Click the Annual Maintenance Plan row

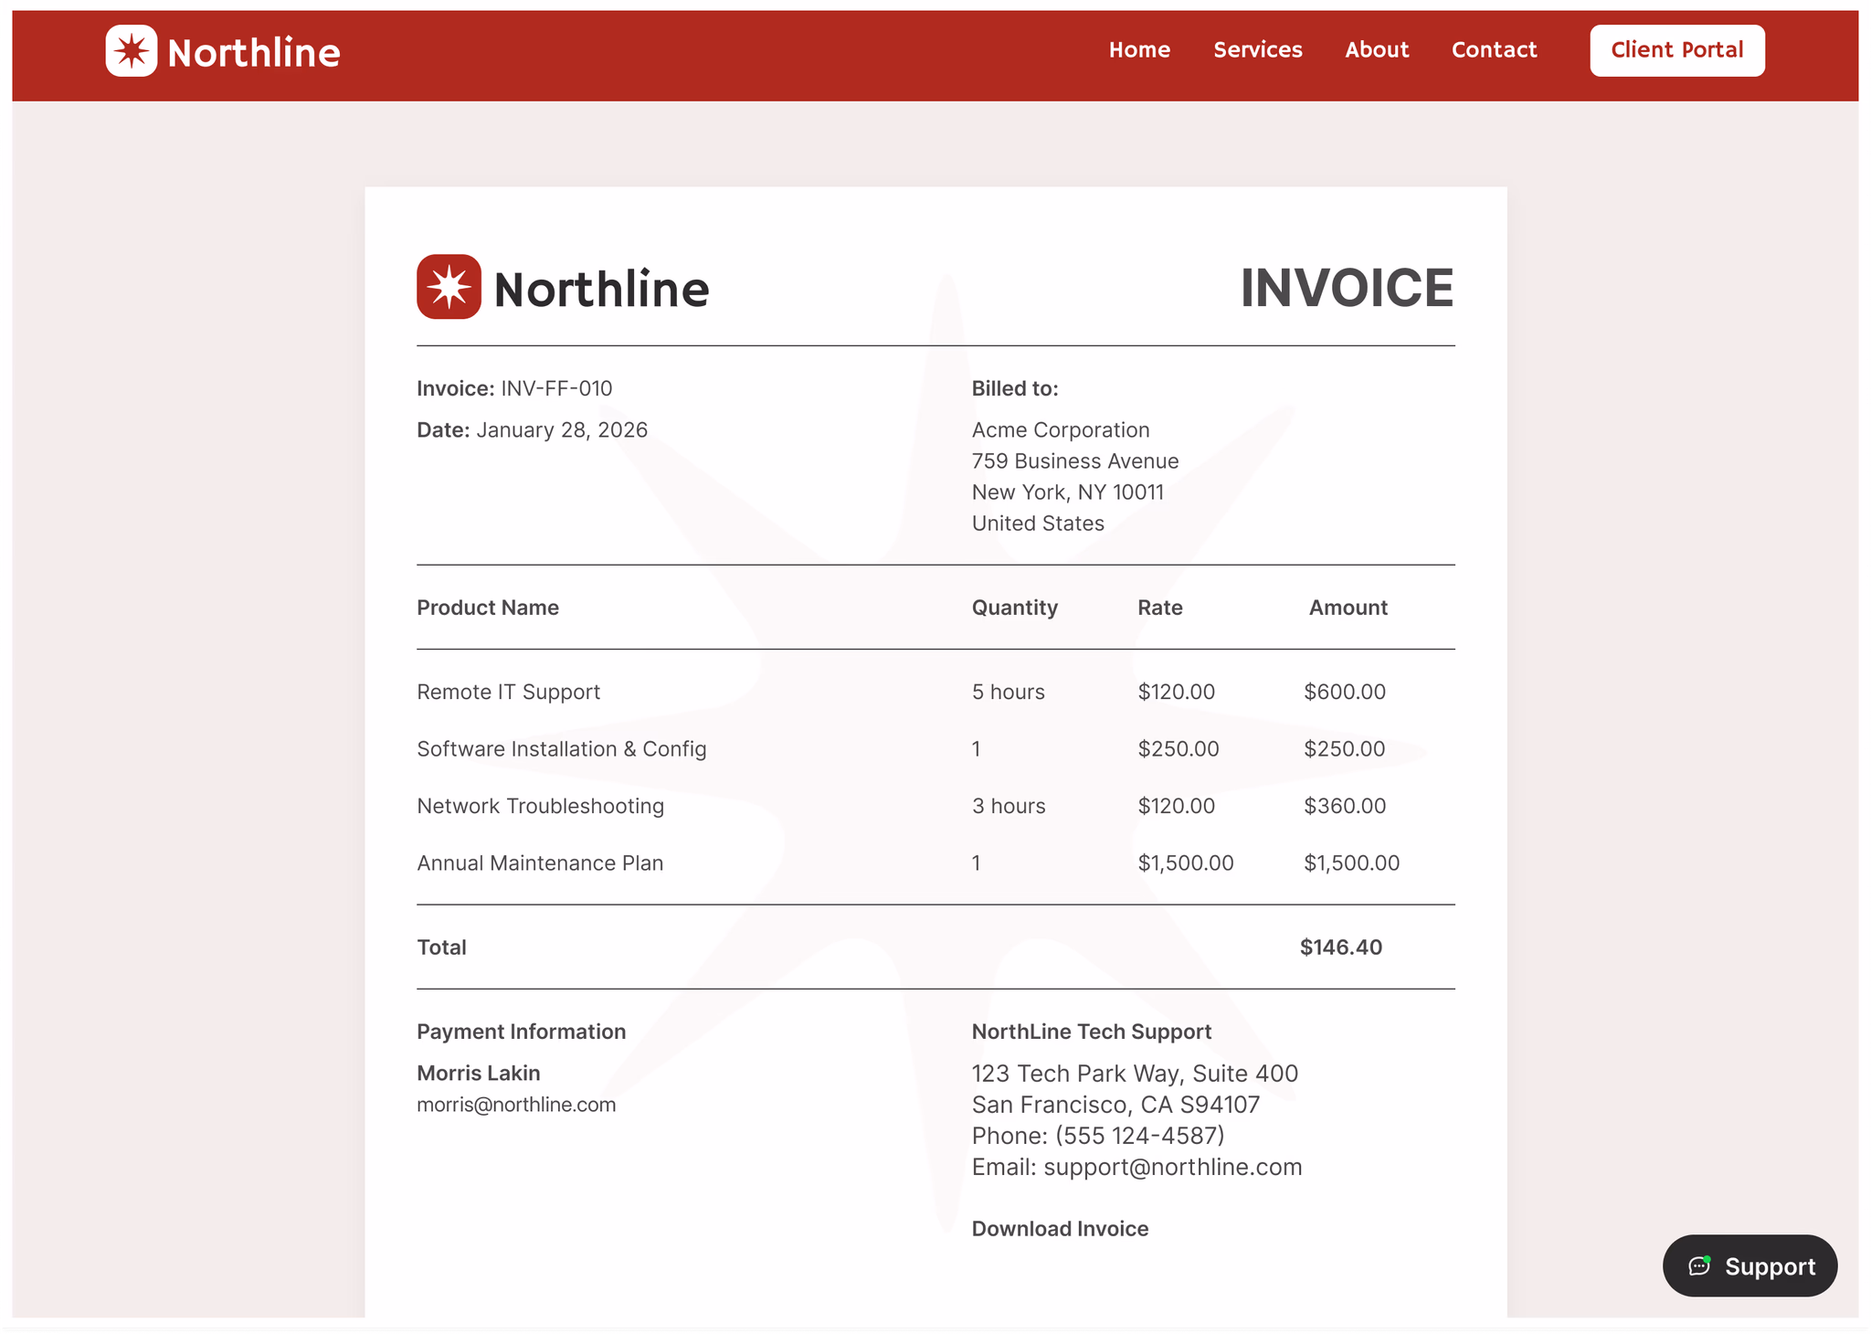click(540, 863)
